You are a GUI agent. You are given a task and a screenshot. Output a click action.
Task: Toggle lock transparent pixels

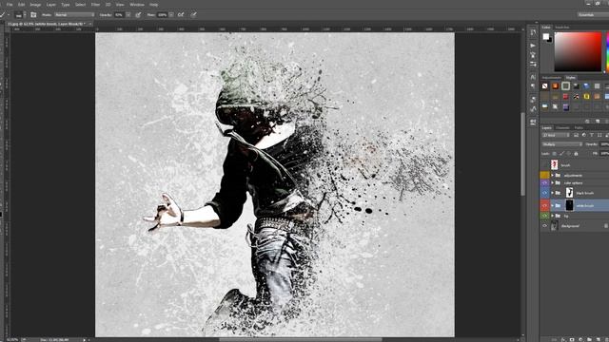coord(554,154)
